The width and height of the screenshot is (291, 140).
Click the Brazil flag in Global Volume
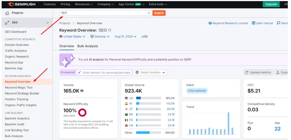click(x=126, y=114)
